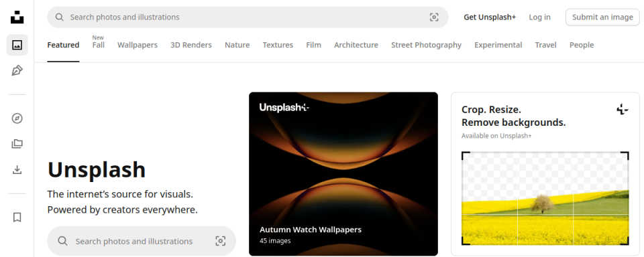Click the Submit an image button
Viewport: 644px width, 257px height.
(x=602, y=17)
